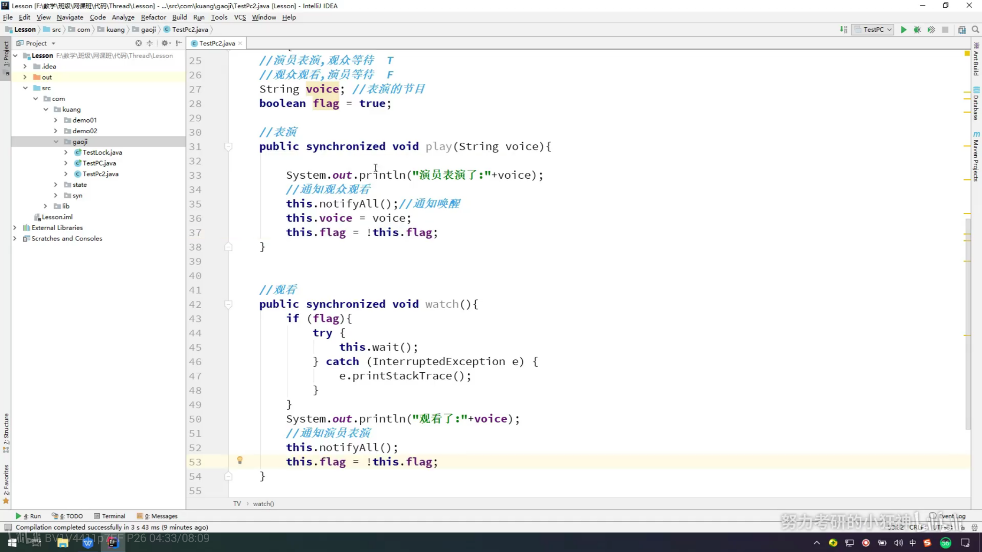Click line number 40 in the gutter
982x552 pixels.
pyautogui.click(x=195, y=276)
